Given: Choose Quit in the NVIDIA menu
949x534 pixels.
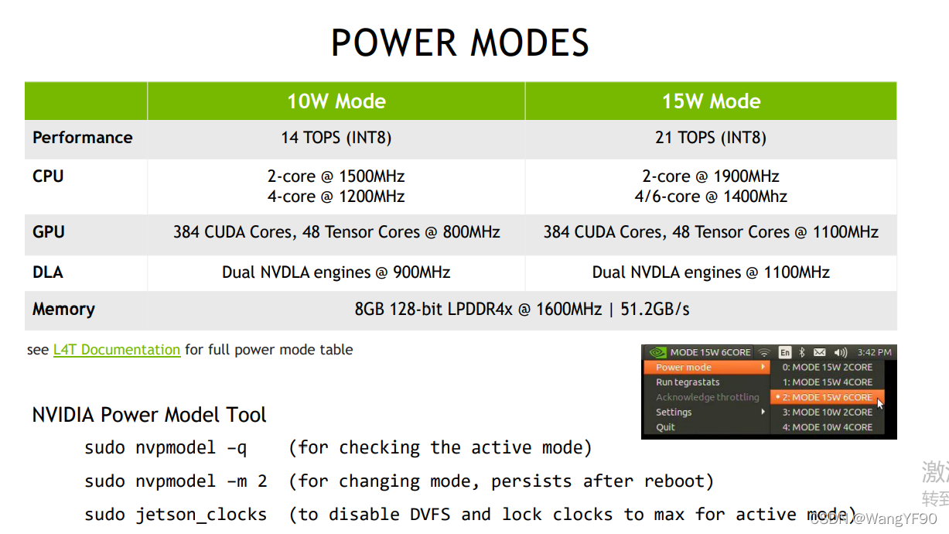Looking at the screenshot, I should pyautogui.click(x=707, y=427).
